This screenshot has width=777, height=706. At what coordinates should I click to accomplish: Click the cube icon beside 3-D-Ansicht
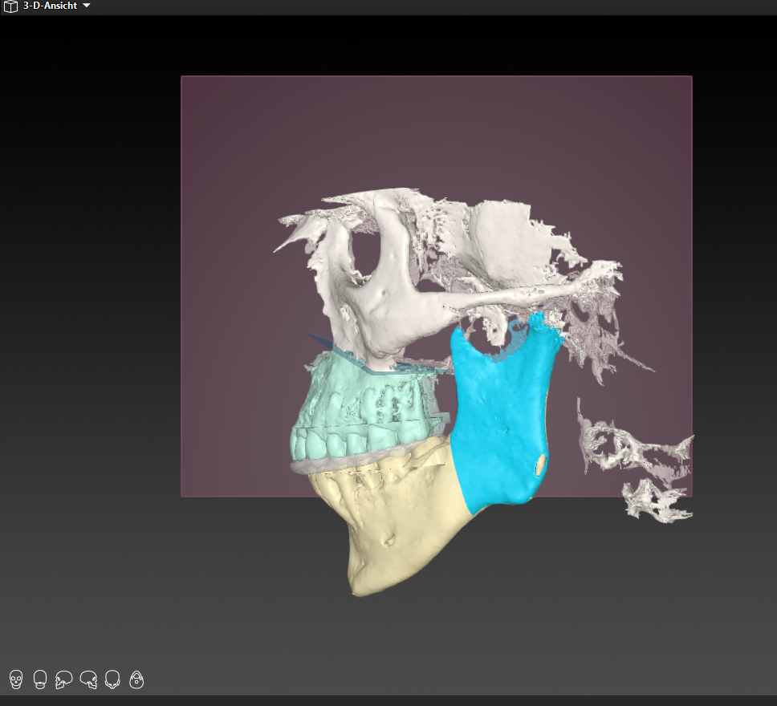[x=10, y=6]
